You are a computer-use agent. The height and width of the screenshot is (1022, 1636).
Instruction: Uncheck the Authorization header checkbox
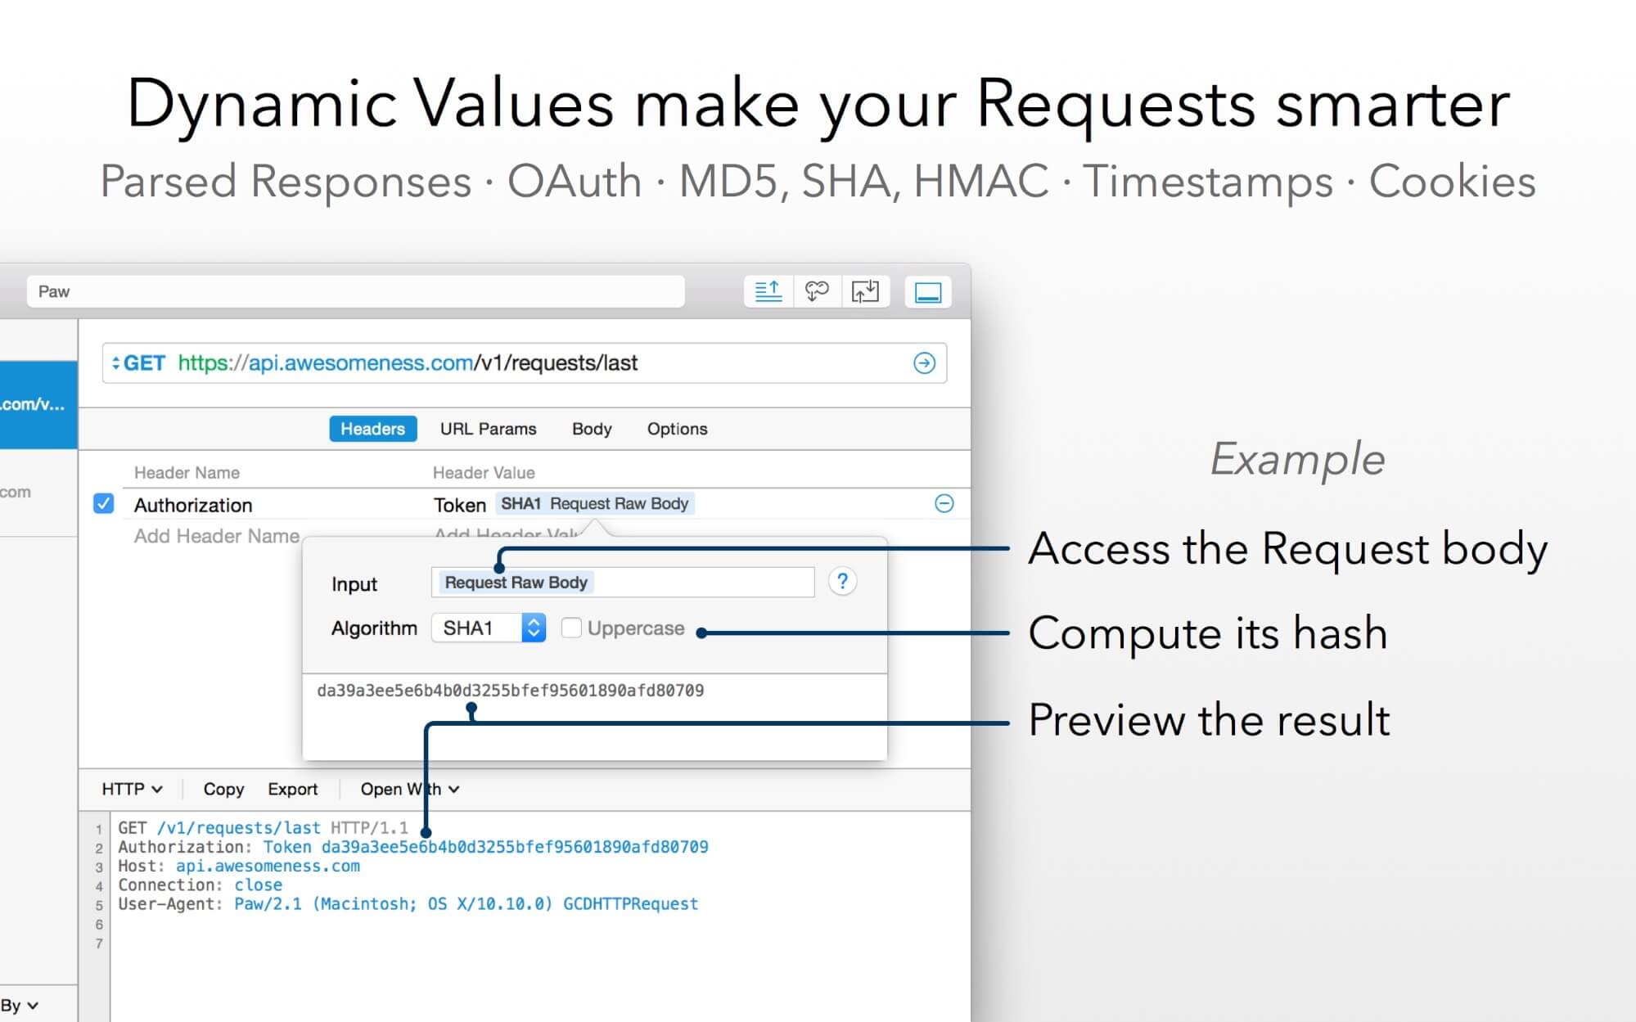pos(103,503)
